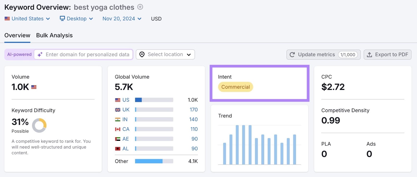This screenshot has height=177, width=417.
Task: Open the Nov 20, 2024 date dropdown
Action: 122,19
